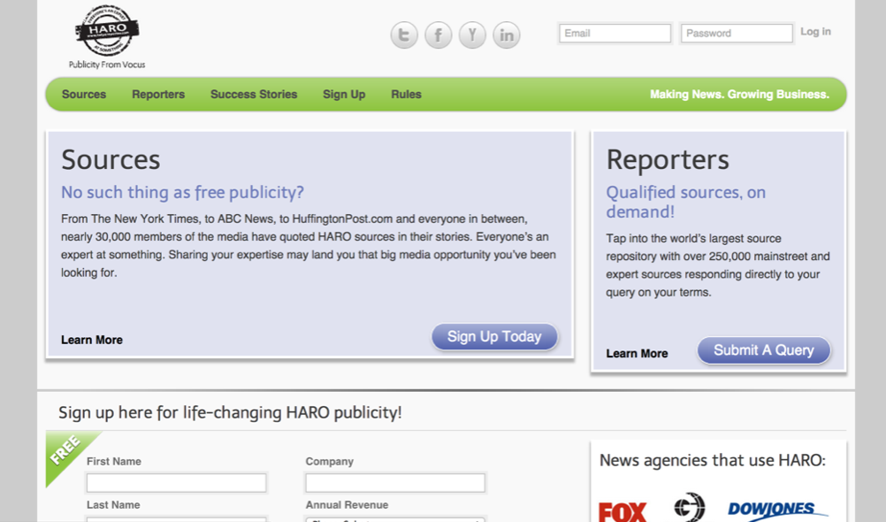Click the Dow Jones logo
The width and height of the screenshot is (886, 522).
(777, 510)
